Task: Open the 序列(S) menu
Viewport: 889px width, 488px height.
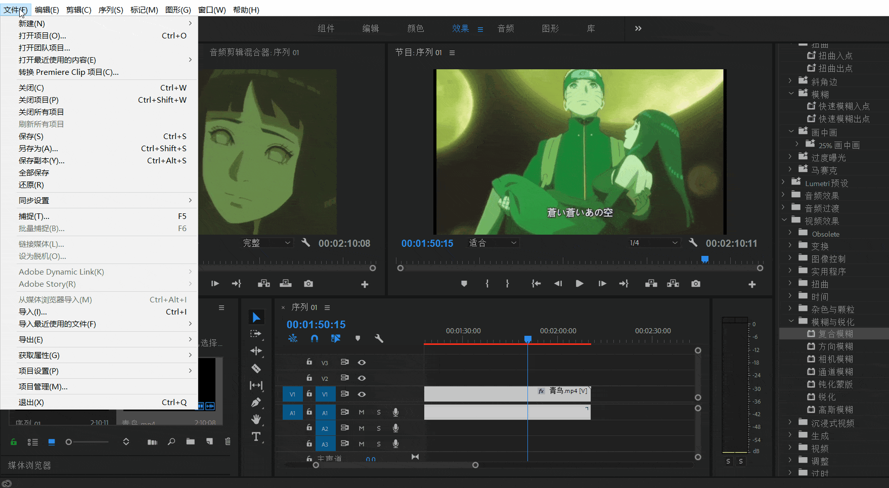Action: click(x=111, y=9)
